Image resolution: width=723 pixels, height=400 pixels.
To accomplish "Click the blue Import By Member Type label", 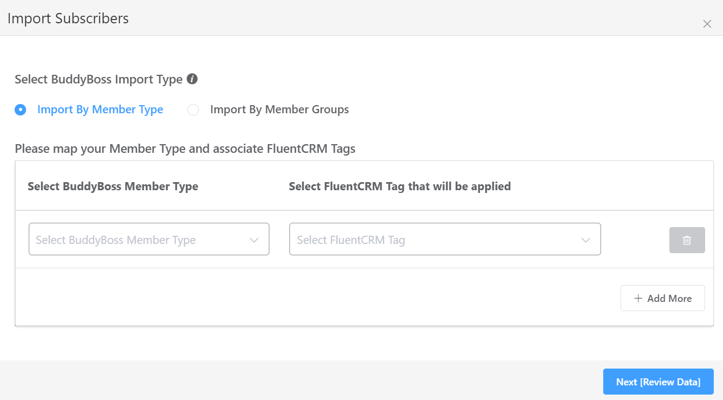I will point(100,109).
